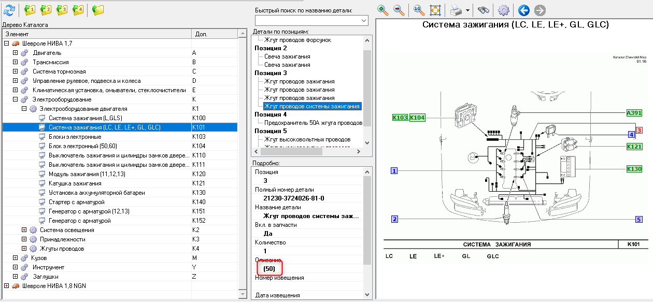This screenshot has width=653, height=302.
Task: Expand the Трансмиссия node
Action: [x=15, y=62]
